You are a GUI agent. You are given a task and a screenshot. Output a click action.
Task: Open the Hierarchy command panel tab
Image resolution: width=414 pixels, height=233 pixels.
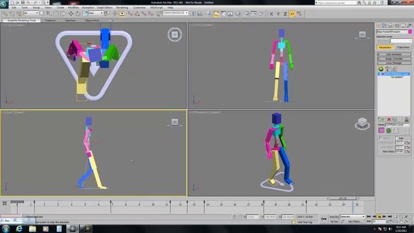coord(391,25)
